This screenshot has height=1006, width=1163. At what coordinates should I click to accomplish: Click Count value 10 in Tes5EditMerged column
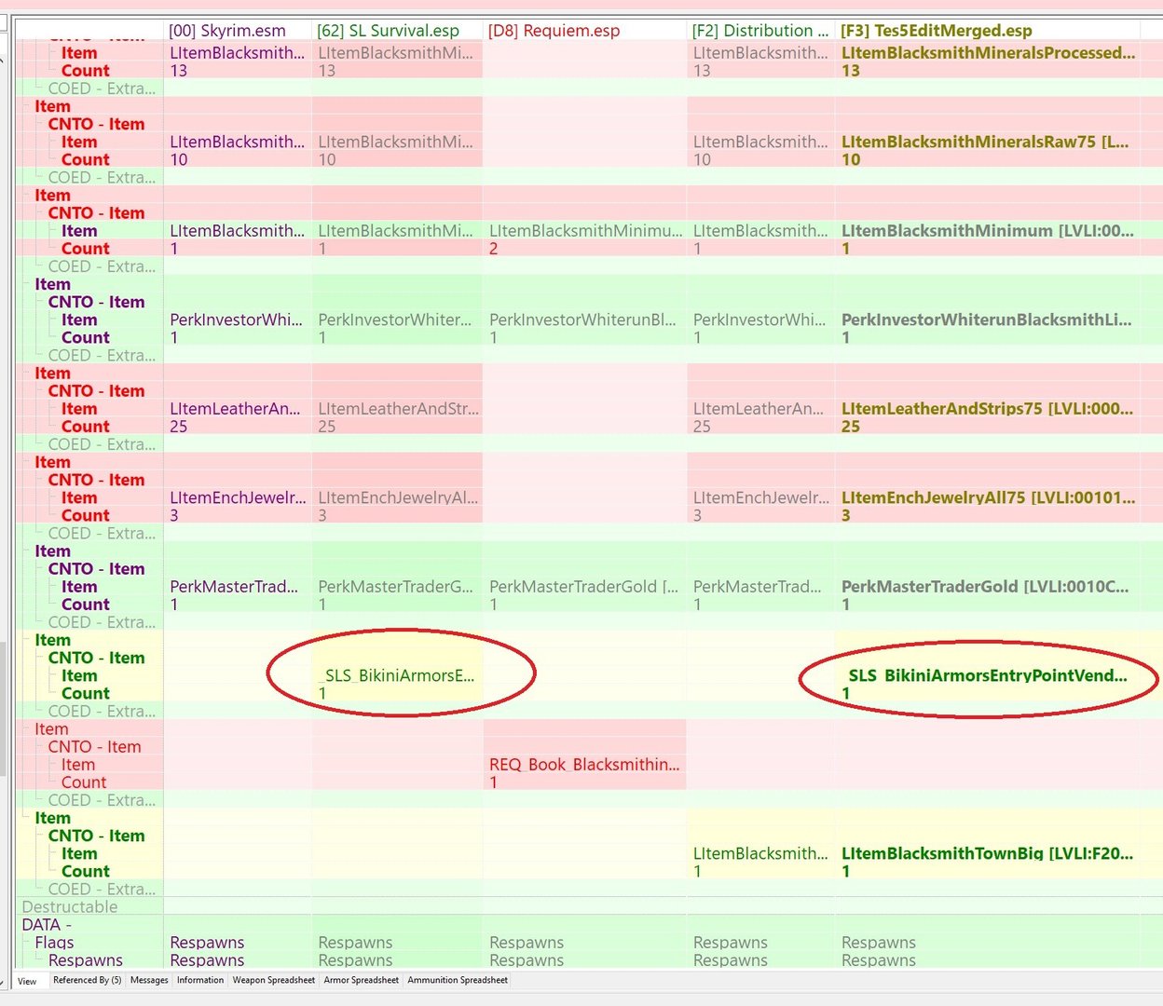click(851, 160)
